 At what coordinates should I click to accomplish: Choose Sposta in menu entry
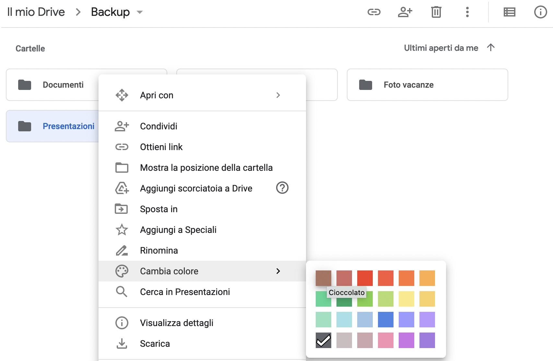(202, 209)
